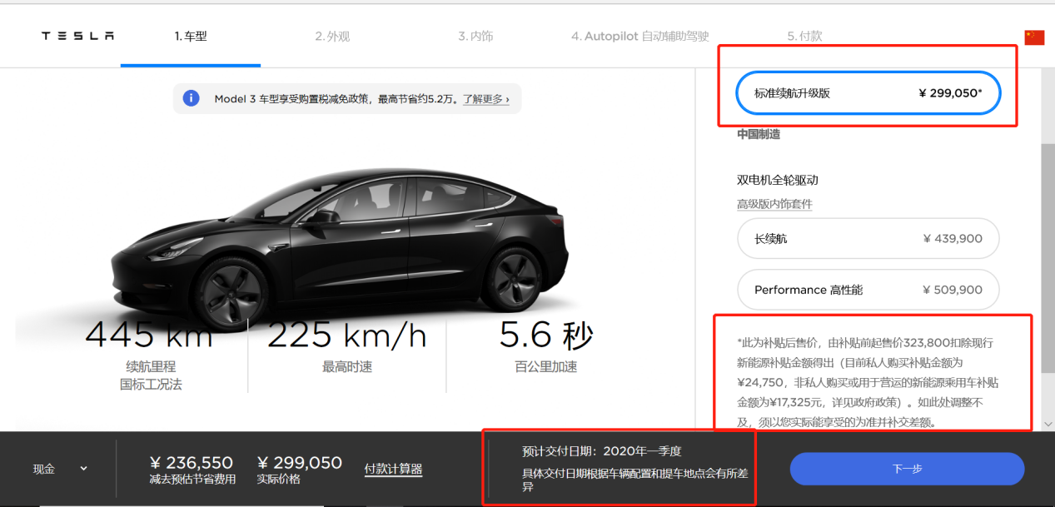
Task: Jump to the 5.付款 step
Action: [x=804, y=37]
